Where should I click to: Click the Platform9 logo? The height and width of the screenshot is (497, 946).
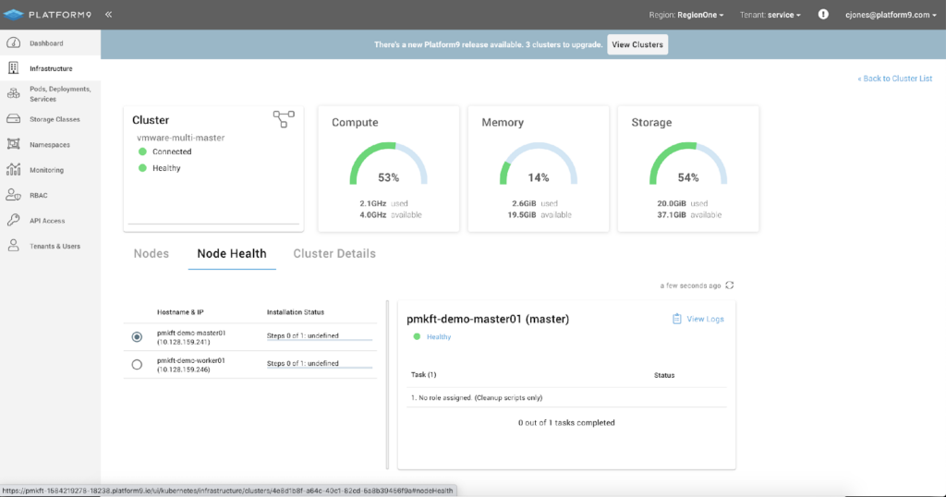48,15
